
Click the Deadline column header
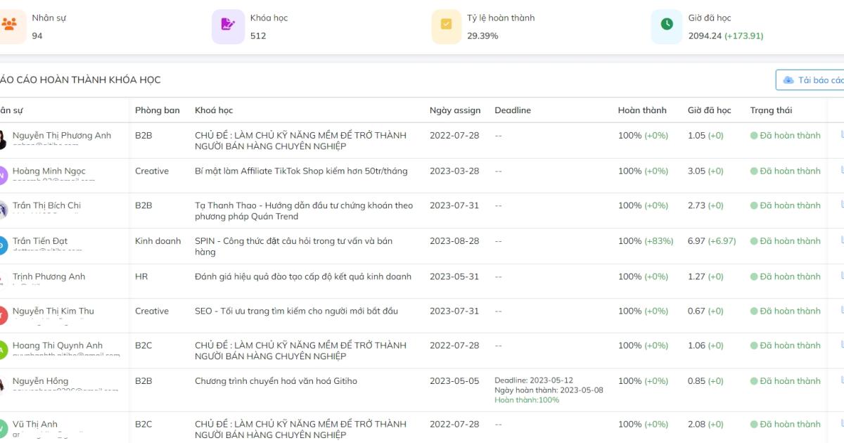[x=513, y=110]
